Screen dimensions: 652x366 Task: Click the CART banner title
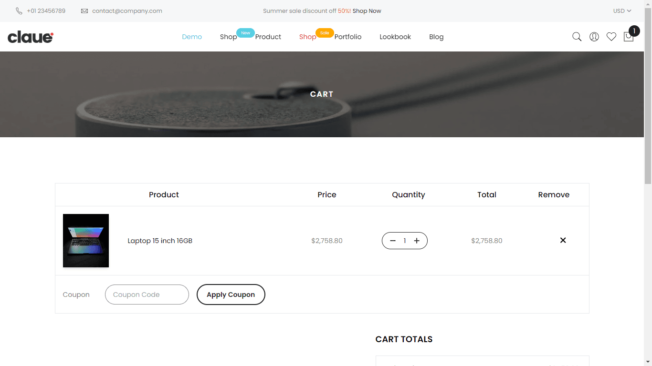322,94
